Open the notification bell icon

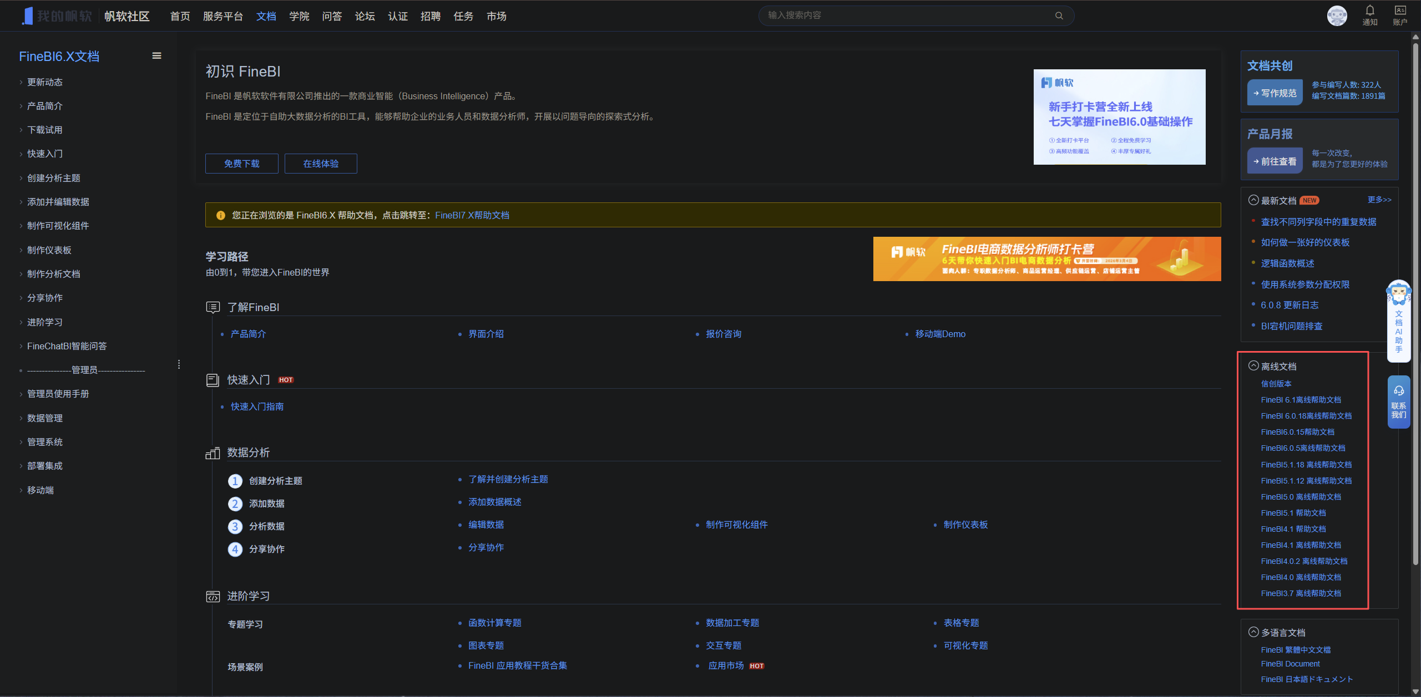[x=1369, y=11]
